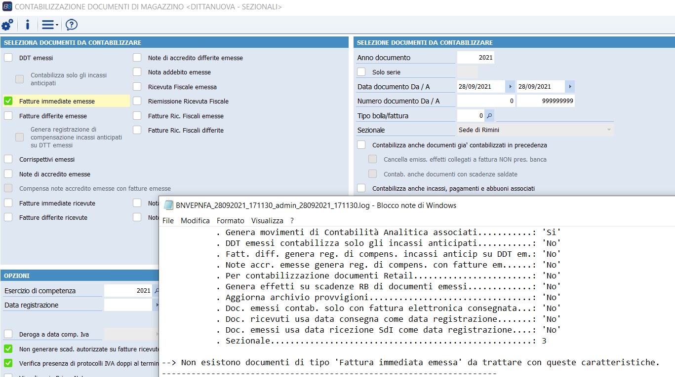Open the date picker arrow of the starting document date
This screenshot has height=377, width=675.
click(x=510, y=87)
